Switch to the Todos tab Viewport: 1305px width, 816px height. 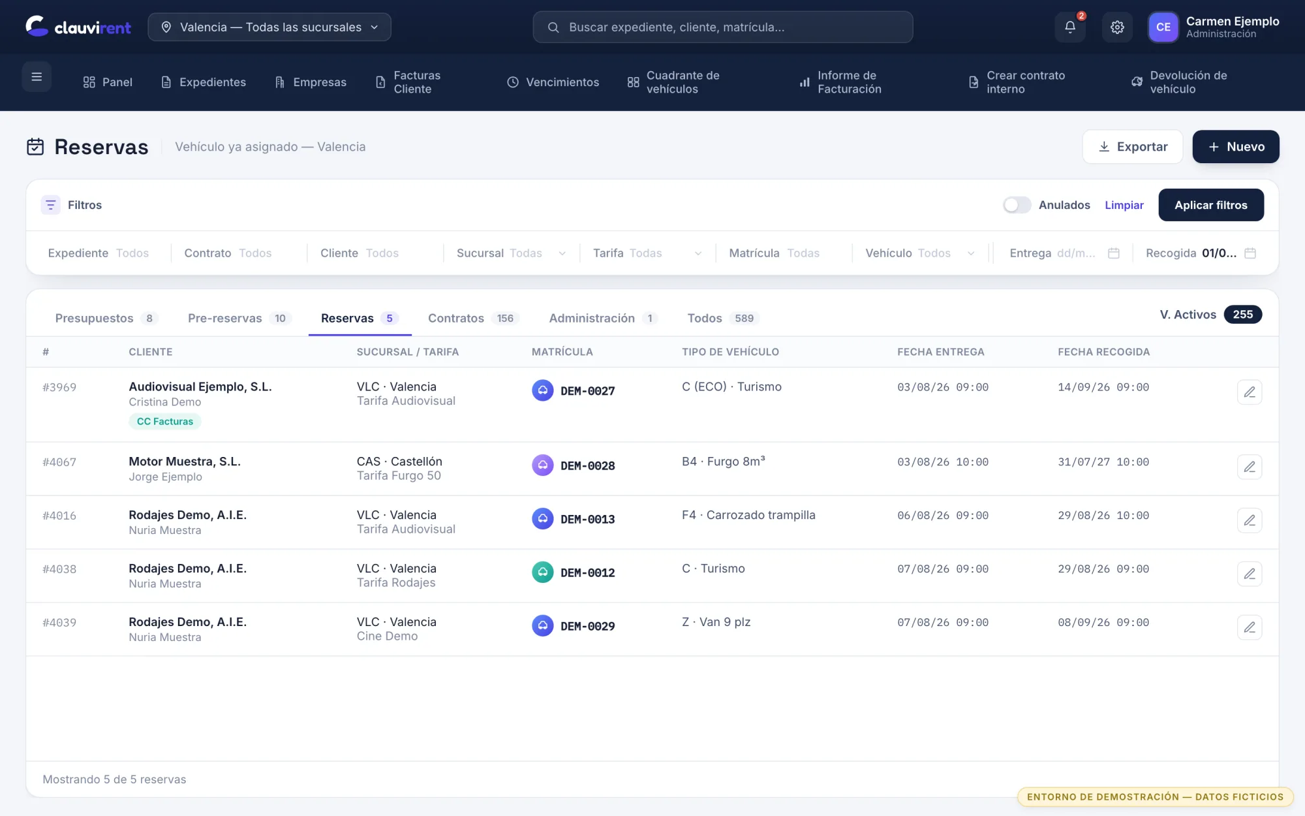pyautogui.click(x=723, y=318)
